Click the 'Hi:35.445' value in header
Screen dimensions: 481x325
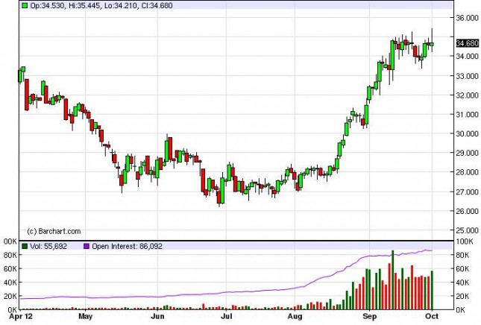pos(84,5)
